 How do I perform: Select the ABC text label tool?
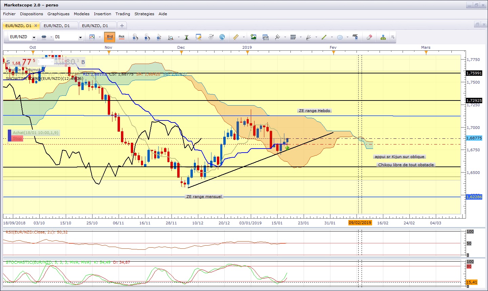tap(355, 37)
